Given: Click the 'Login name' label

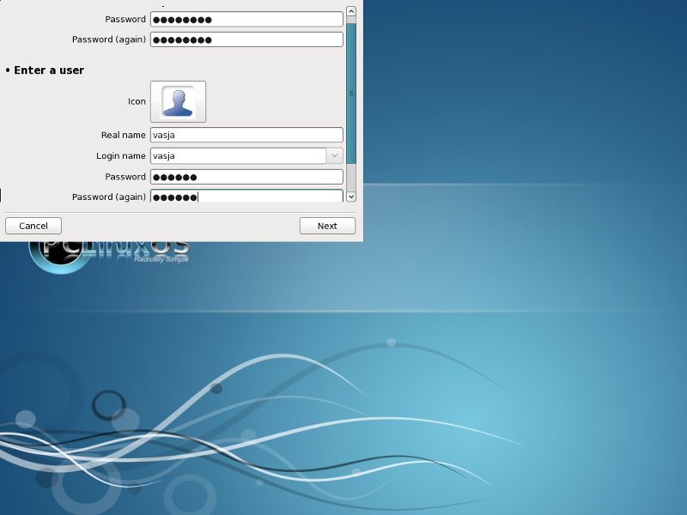Looking at the screenshot, I should click(120, 155).
